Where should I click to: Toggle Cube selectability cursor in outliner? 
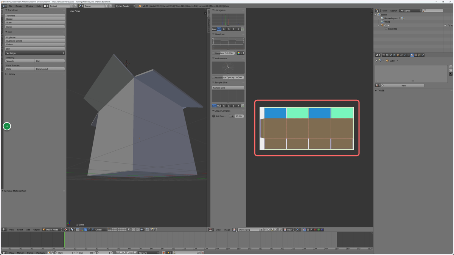pyautogui.click(x=449, y=25)
